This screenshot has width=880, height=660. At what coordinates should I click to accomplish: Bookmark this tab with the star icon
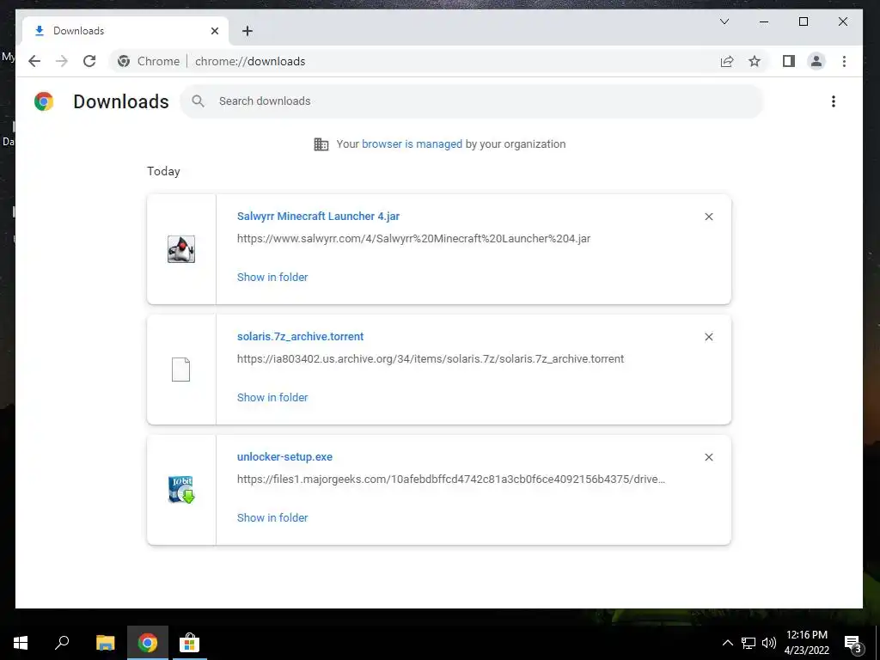[x=755, y=61]
